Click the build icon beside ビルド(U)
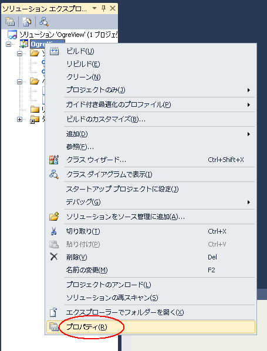Image resolution: width=267 pixels, height=351 pixels. click(54, 51)
